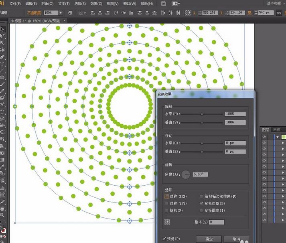The width and height of the screenshot is (286, 243).
Task: Open the 对象(O) menu
Action: point(47,4)
